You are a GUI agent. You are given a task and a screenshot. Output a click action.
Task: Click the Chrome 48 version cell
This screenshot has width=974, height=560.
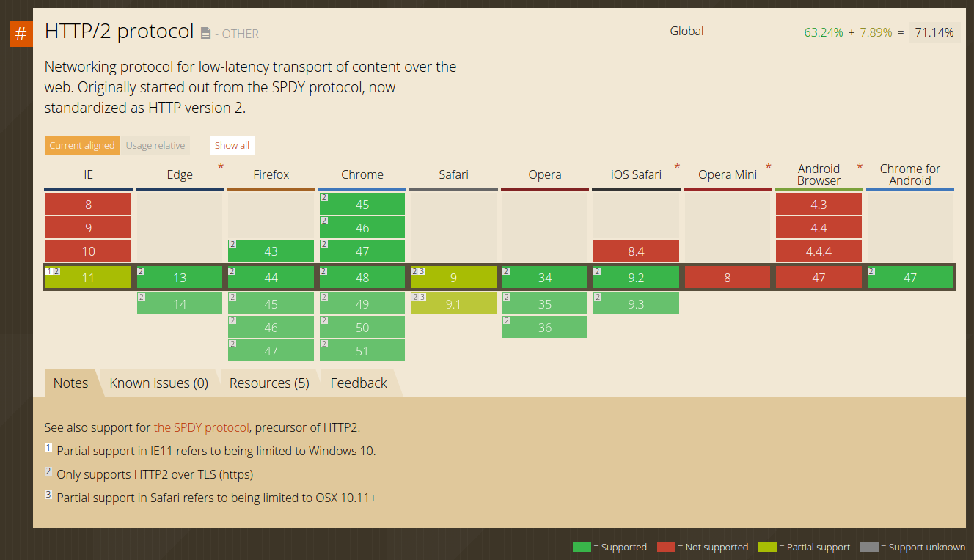click(362, 278)
